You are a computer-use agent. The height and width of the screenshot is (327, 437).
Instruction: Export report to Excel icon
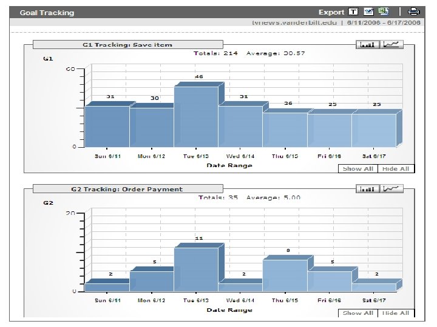384,12
